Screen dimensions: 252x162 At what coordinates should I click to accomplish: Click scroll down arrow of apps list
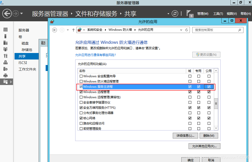coord(216,128)
